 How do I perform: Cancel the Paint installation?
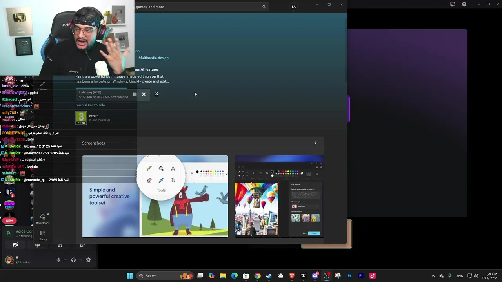coord(144,94)
